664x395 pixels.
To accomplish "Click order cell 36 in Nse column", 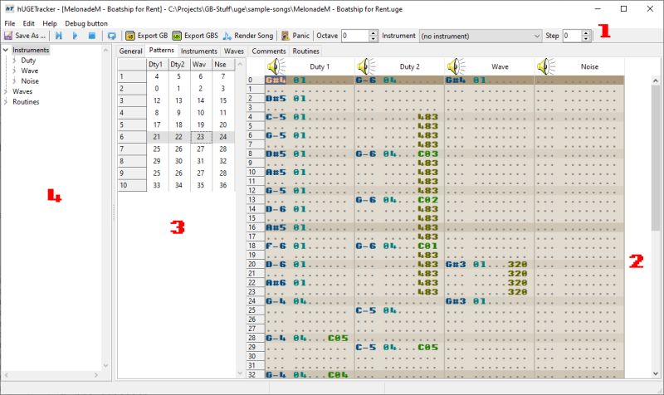I will 222,185.
